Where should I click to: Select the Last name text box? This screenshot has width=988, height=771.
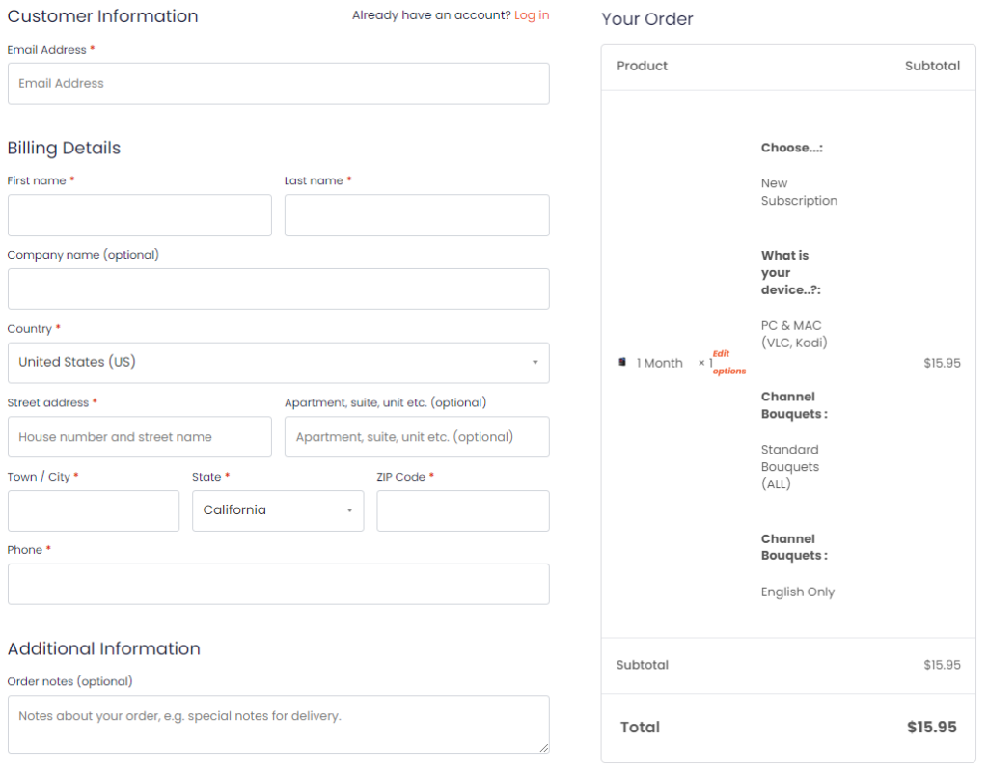tap(417, 215)
